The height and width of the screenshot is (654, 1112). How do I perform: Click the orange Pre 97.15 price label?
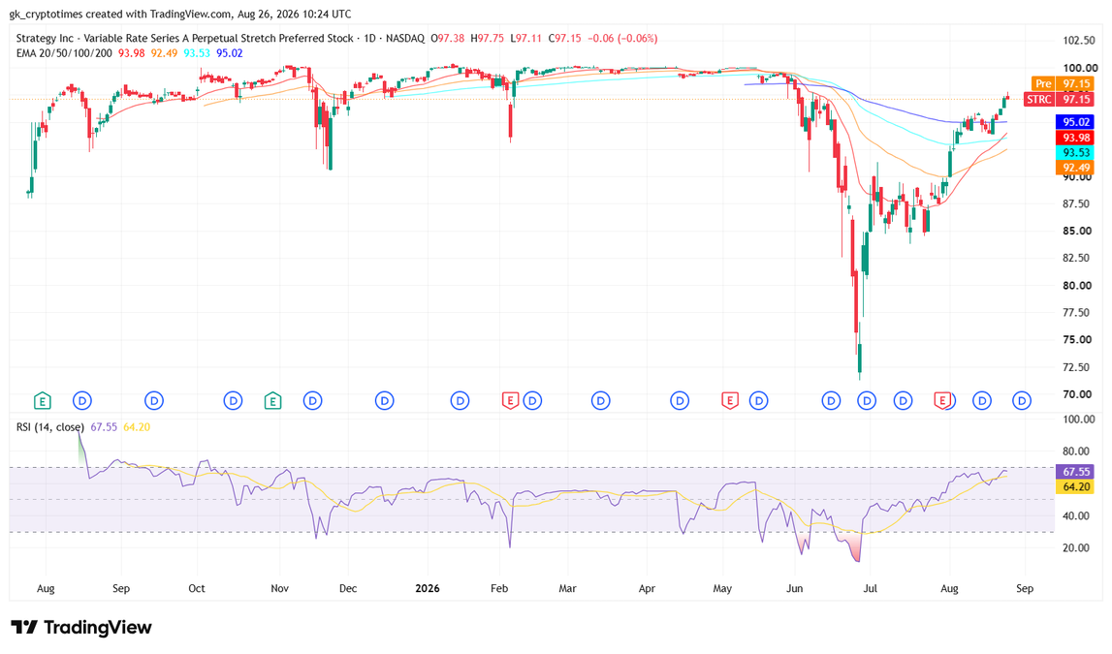pos(1064,83)
